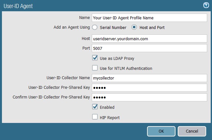Click the OK button
The image size is (212, 140).
(x=161, y=131)
